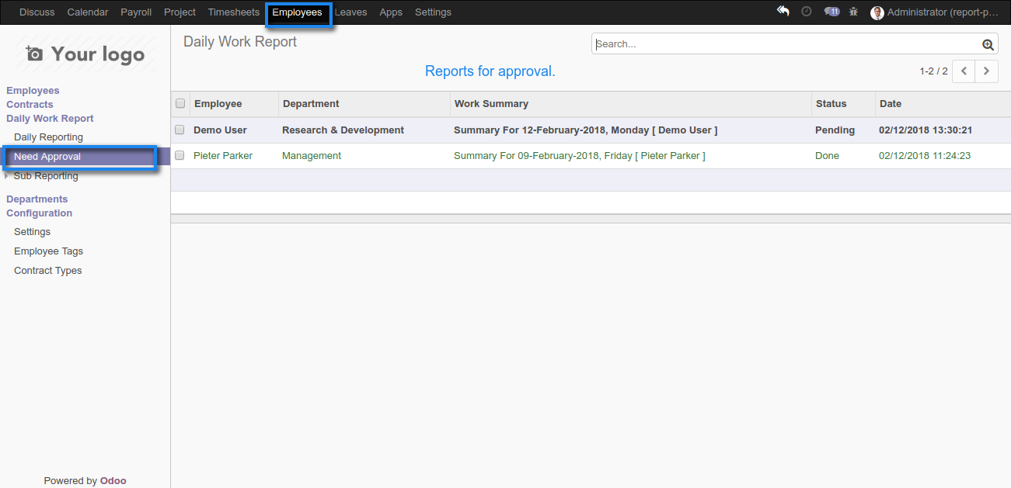The width and height of the screenshot is (1011, 488).
Task: Open Settings under Configuration
Action: (32, 232)
